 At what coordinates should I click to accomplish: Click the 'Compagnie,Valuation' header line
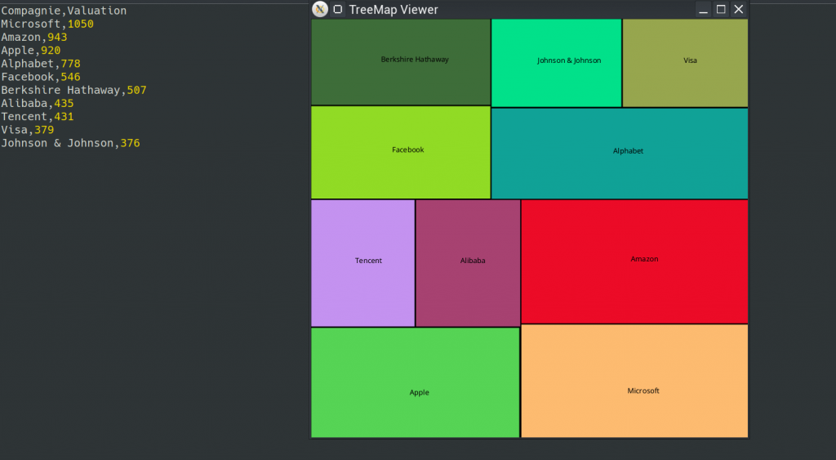click(64, 11)
